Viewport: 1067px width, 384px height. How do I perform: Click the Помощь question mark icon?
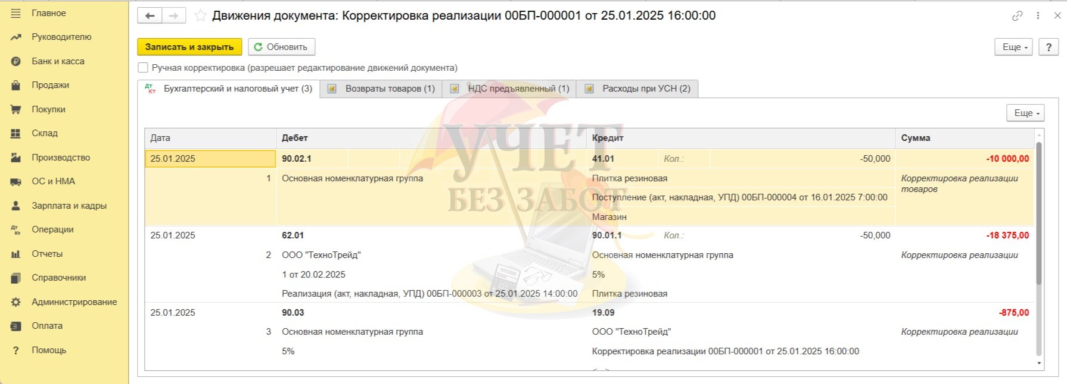pyautogui.click(x=16, y=350)
